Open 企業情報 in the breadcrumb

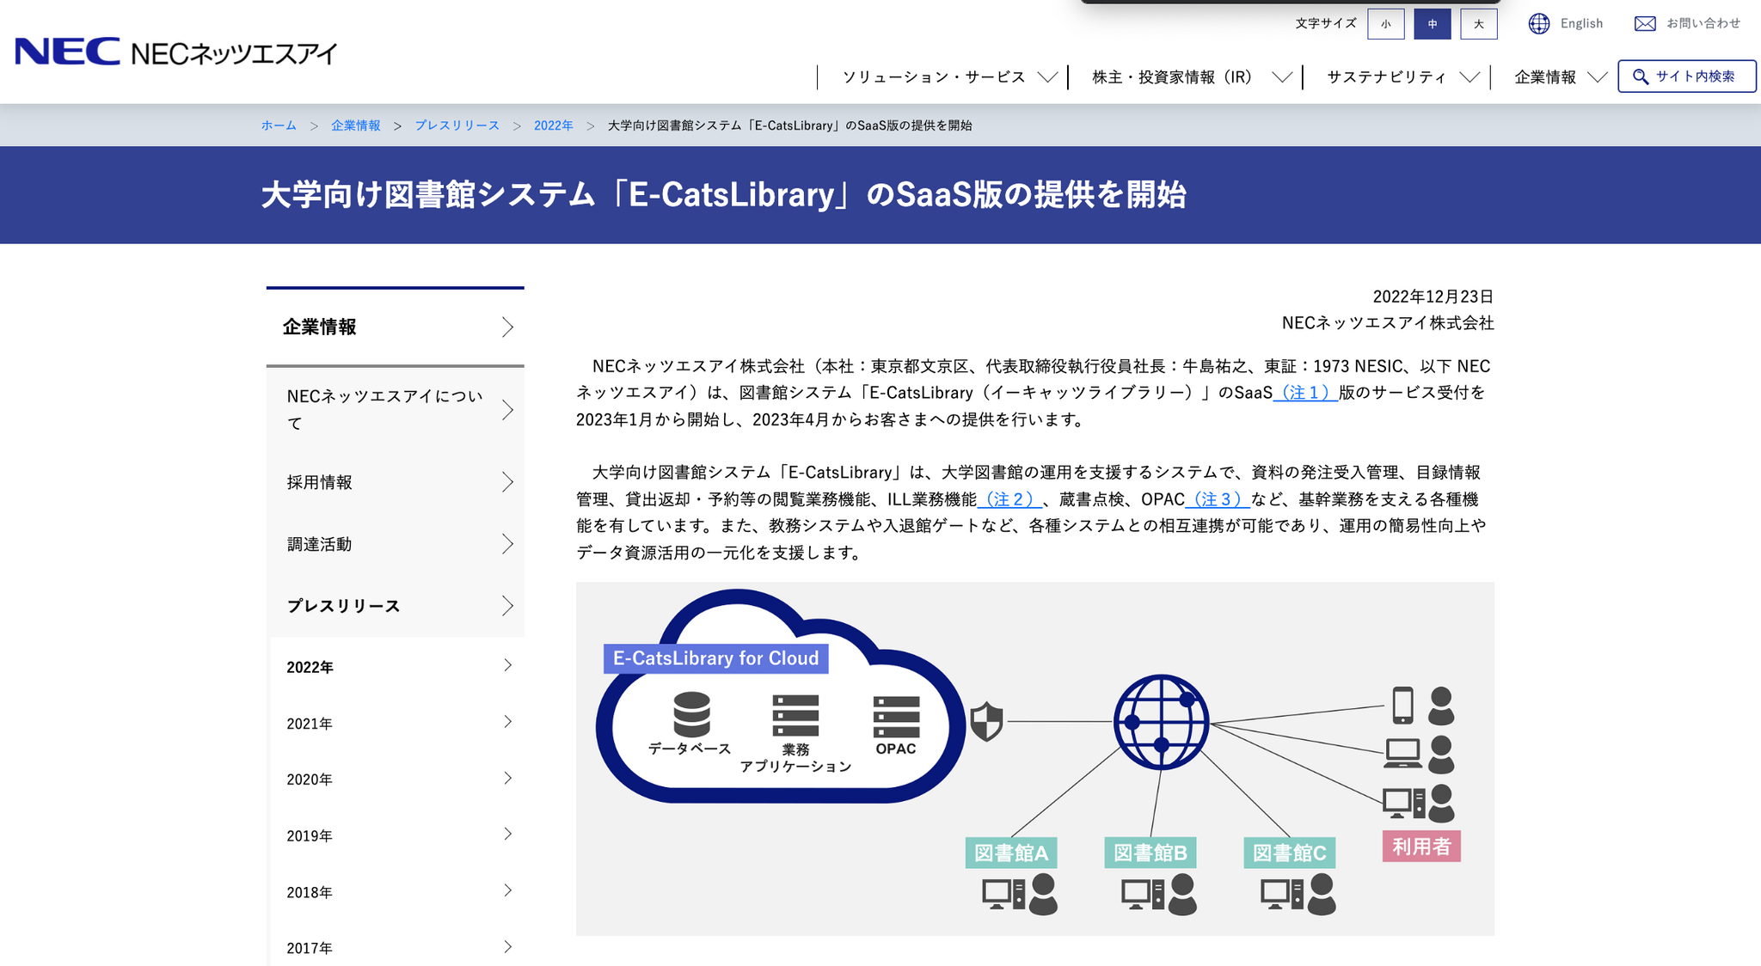tap(356, 125)
